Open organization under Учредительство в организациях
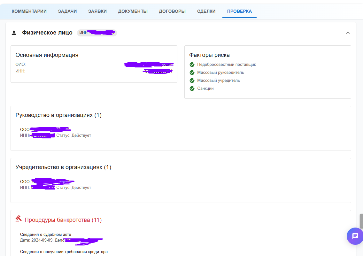 click(46, 182)
